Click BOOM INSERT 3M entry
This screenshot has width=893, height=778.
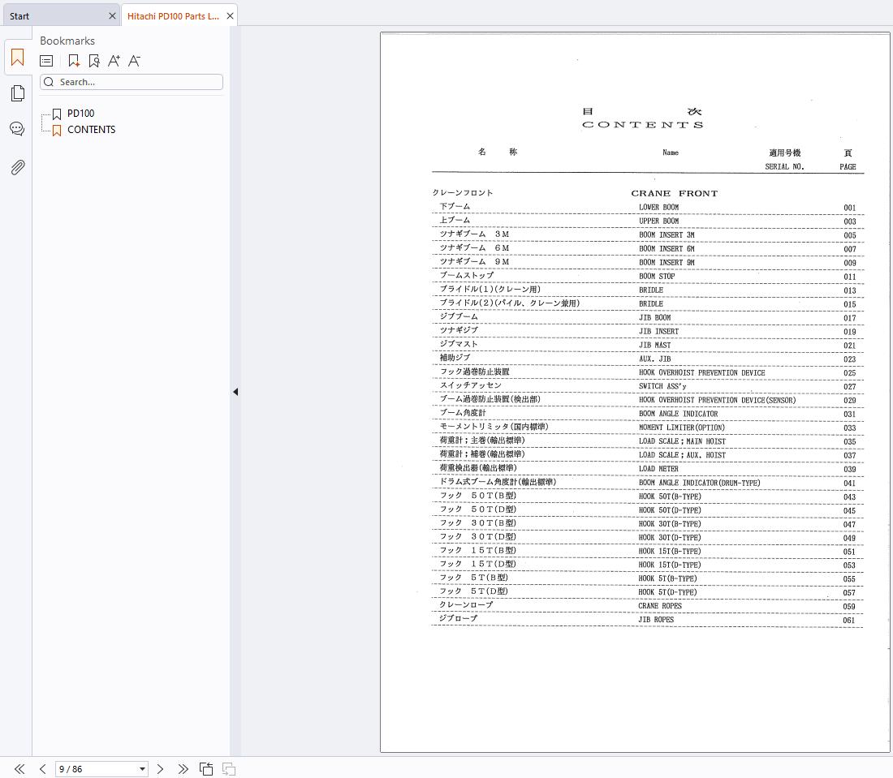click(x=667, y=234)
